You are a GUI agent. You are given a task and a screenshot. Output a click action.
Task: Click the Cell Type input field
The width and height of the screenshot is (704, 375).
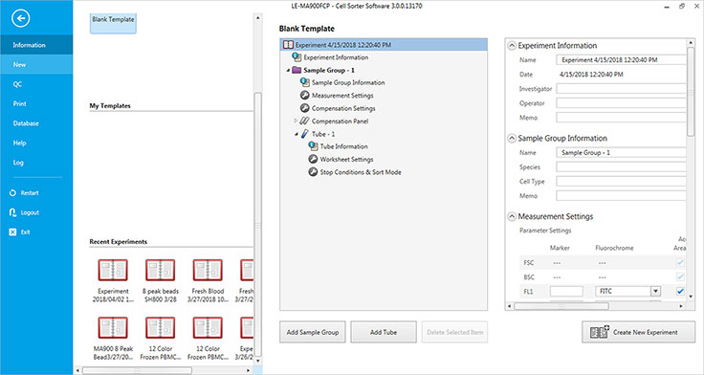pyautogui.click(x=622, y=182)
